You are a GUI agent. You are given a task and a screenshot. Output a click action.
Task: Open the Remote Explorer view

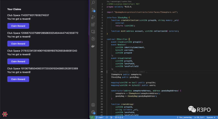[93, 32]
